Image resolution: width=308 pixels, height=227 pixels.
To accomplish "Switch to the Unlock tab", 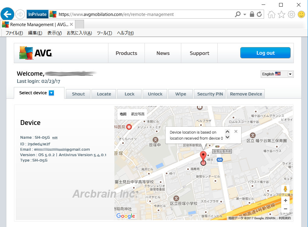I will pyautogui.click(x=155, y=94).
